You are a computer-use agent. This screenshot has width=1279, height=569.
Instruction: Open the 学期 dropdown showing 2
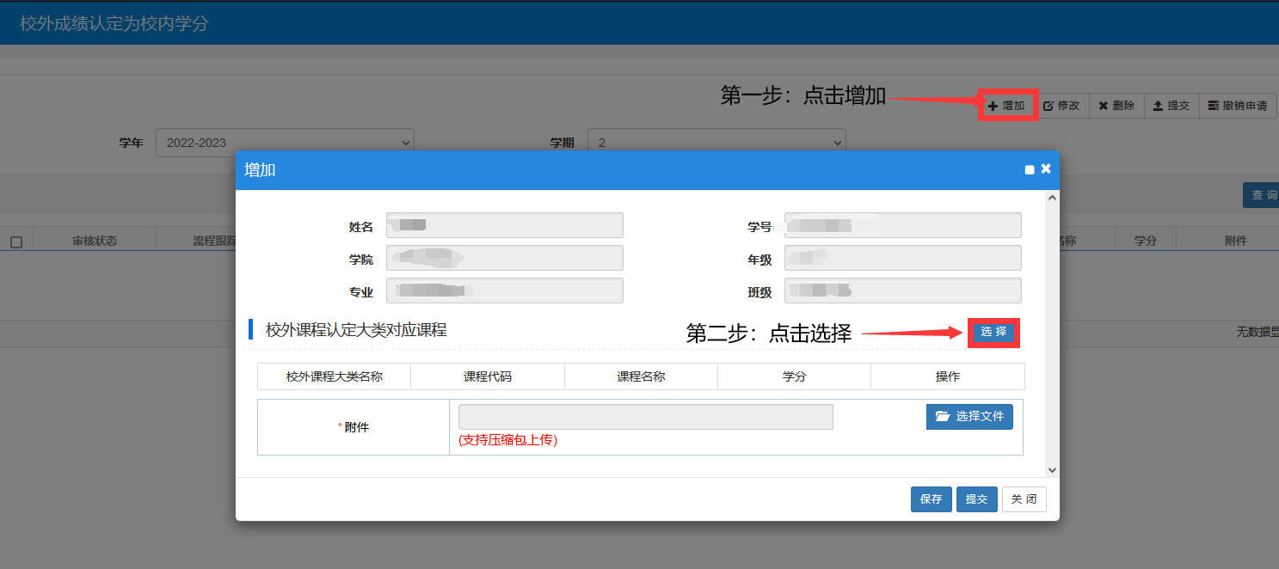(716, 143)
